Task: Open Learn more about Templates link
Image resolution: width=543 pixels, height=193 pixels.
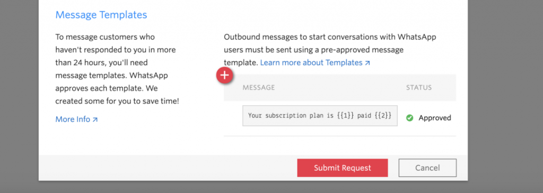Action: (315, 62)
